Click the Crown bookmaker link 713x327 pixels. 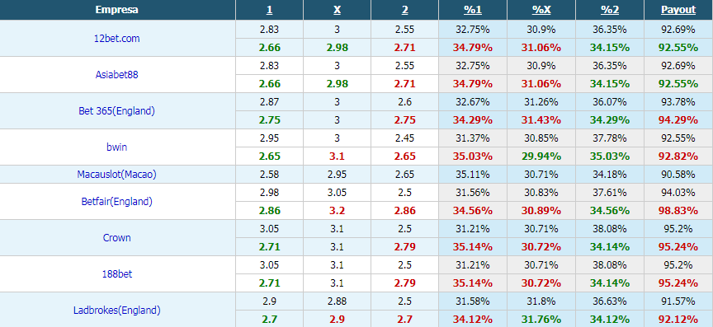point(117,238)
